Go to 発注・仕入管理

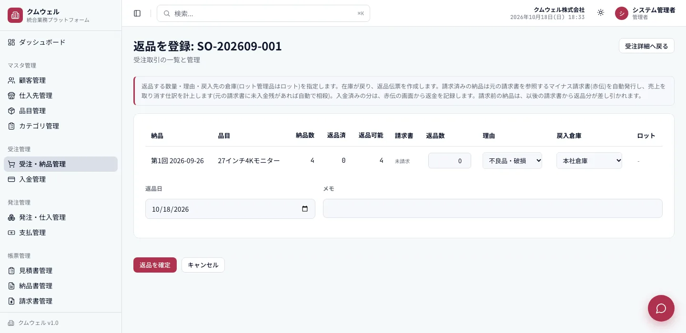click(61, 217)
